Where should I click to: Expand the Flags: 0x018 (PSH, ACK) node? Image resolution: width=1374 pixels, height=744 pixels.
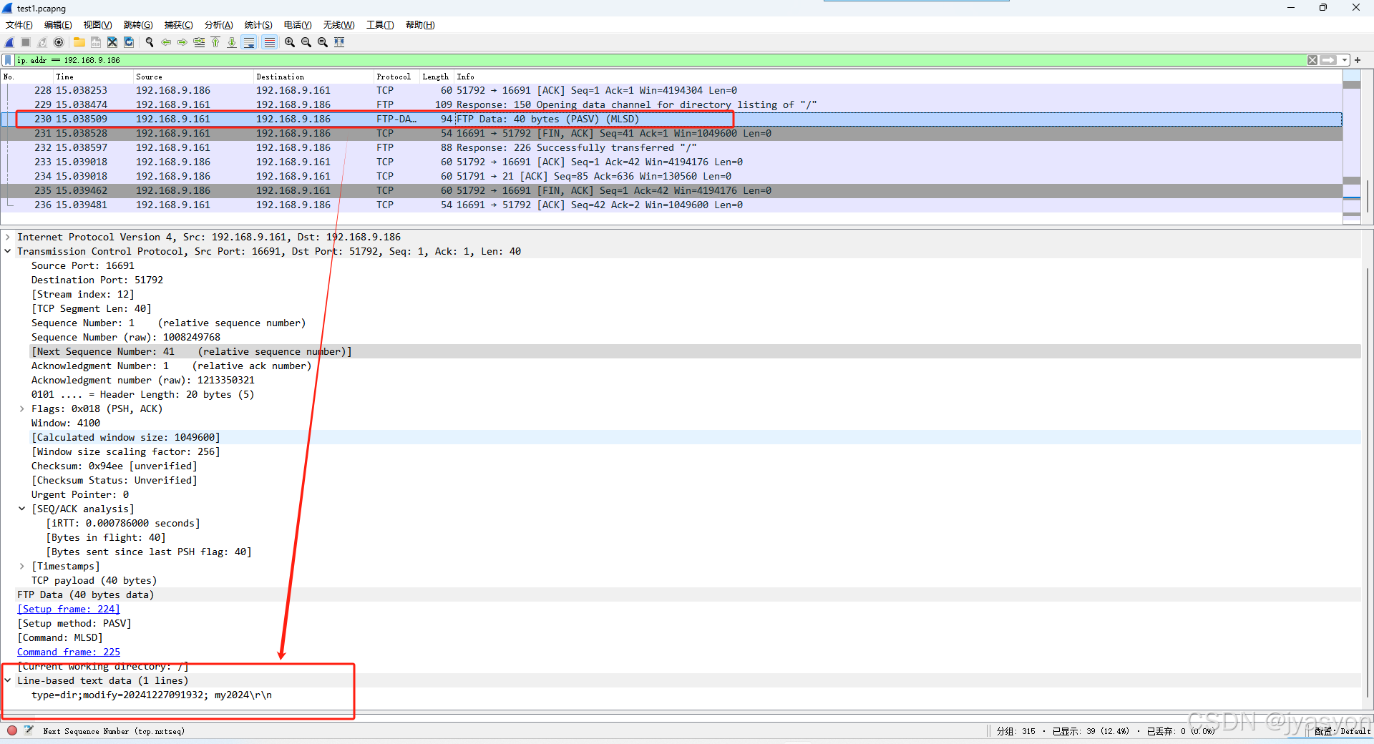[21, 408]
